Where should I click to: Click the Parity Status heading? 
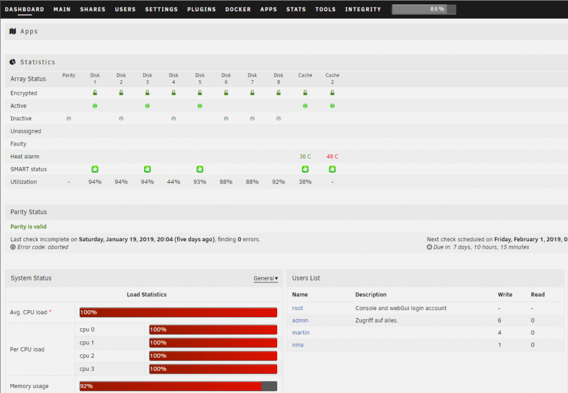click(x=28, y=212)
